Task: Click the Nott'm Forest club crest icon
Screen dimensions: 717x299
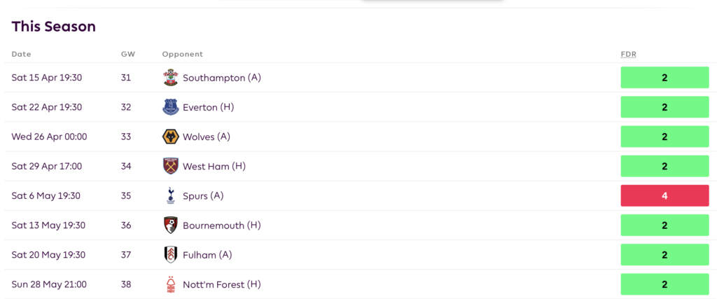Action: point(171,284)
